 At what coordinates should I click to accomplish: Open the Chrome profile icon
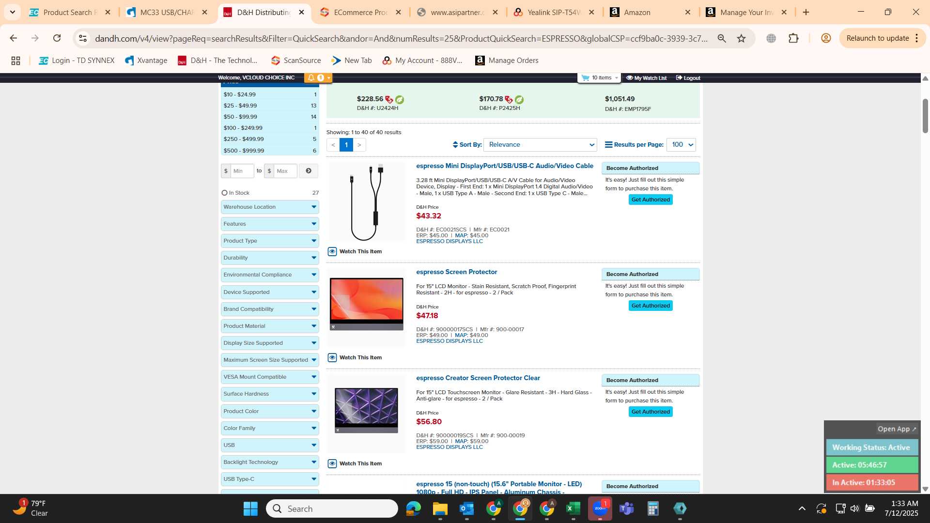coord(826,38)
